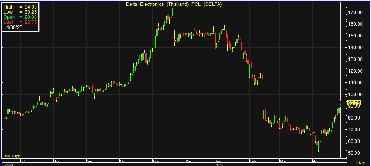Click the 2025 year label on time axis
The image size is (371, 166).
219,164
